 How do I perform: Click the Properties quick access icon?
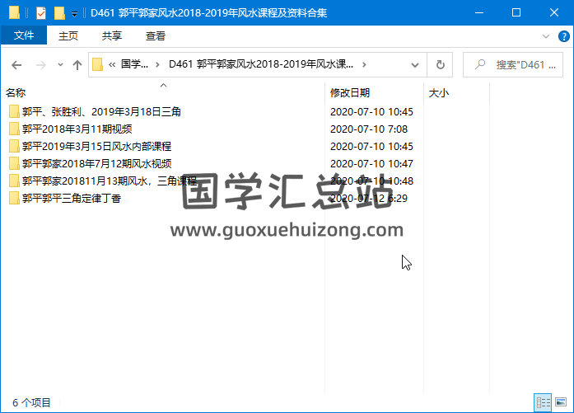click(x=41, y=13)
